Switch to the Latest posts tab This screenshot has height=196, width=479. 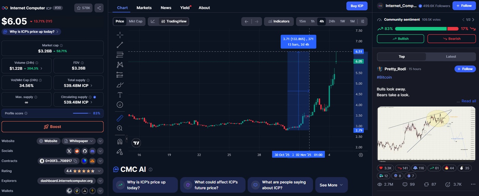[451, 57]
